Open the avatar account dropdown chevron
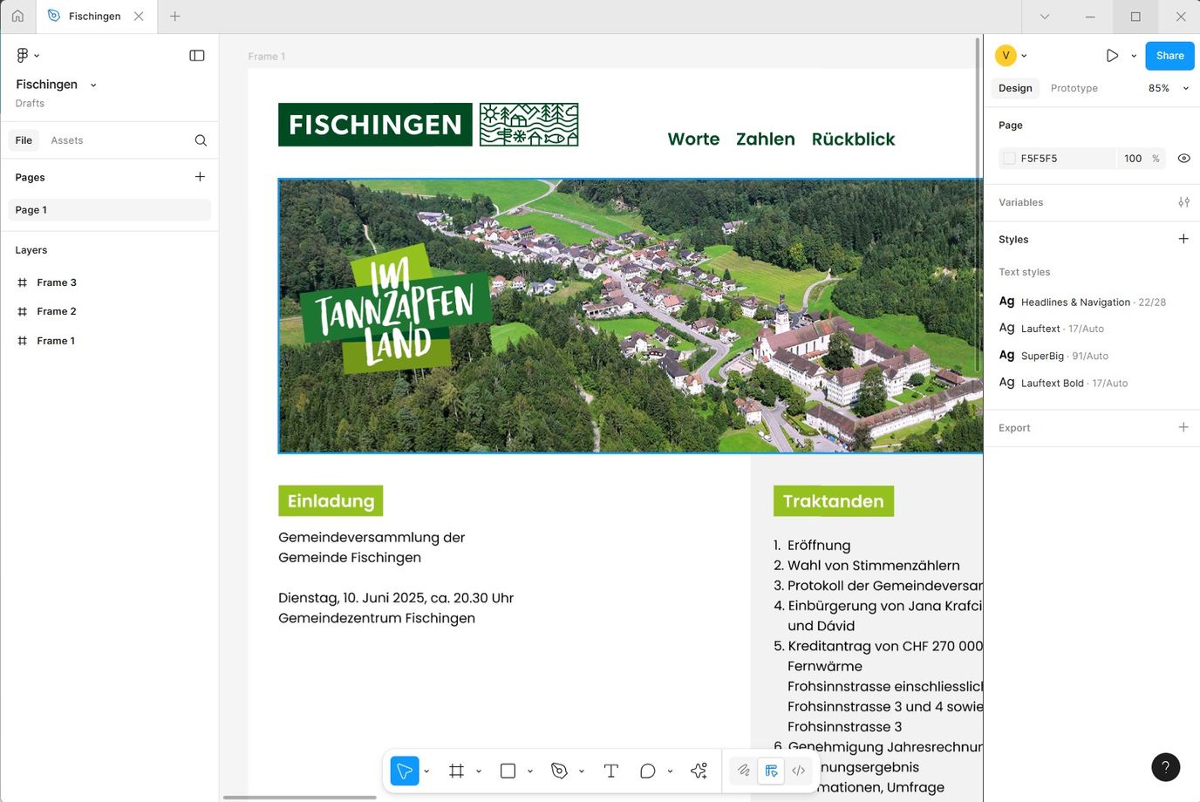 tap(1024, 55)
